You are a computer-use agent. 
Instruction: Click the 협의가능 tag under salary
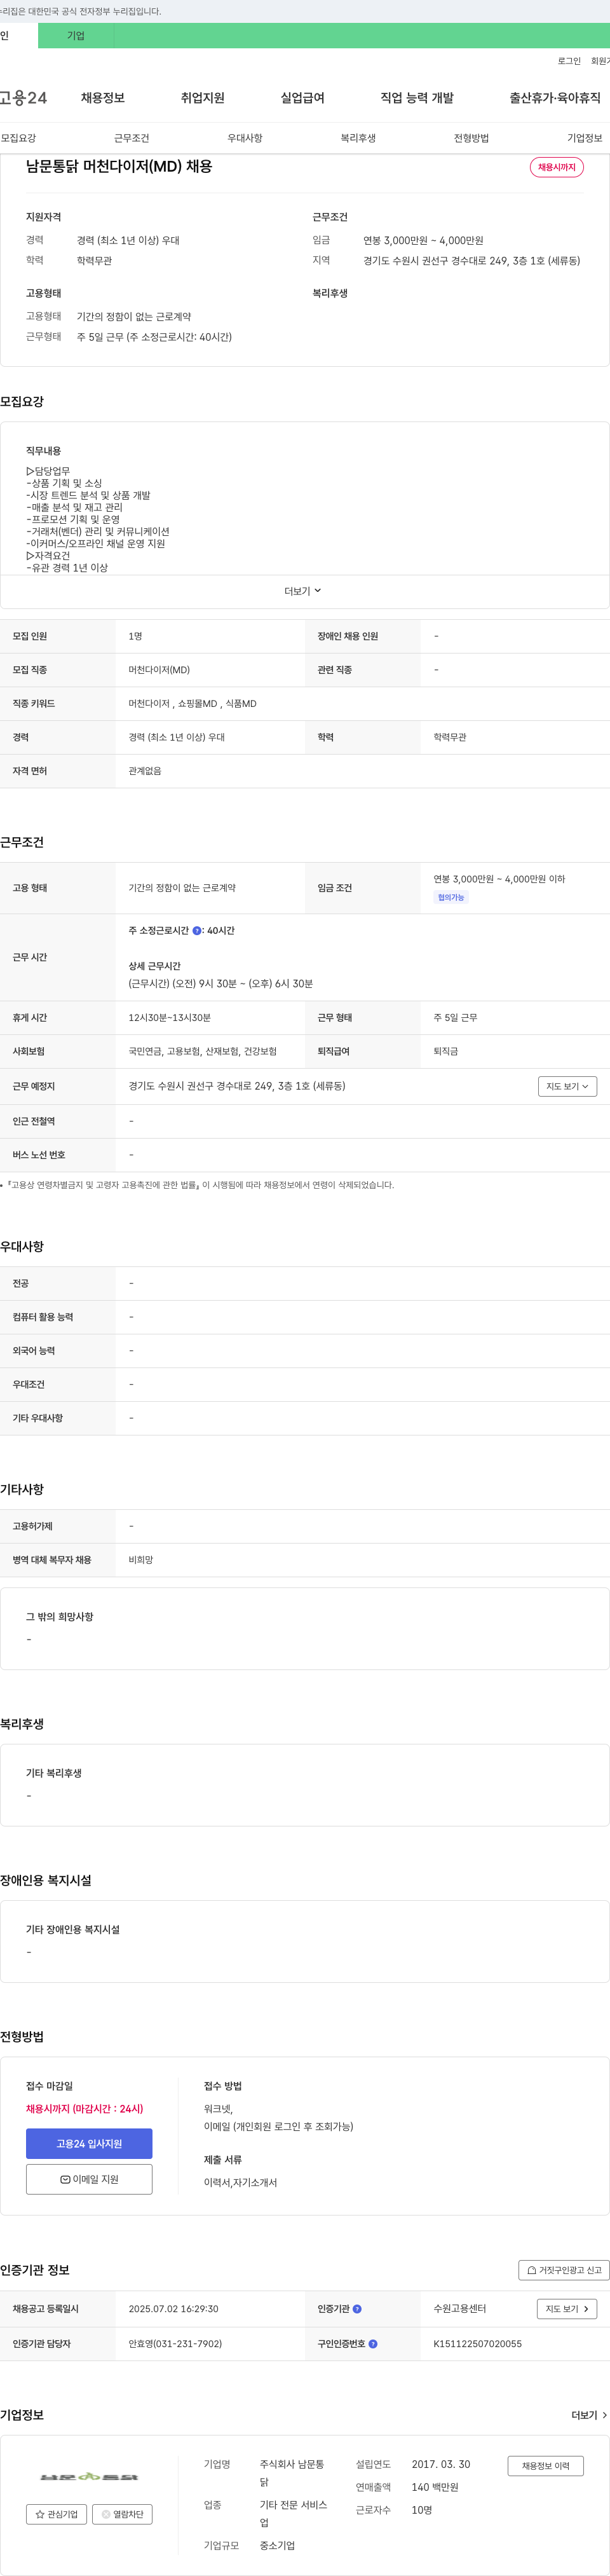451,898
